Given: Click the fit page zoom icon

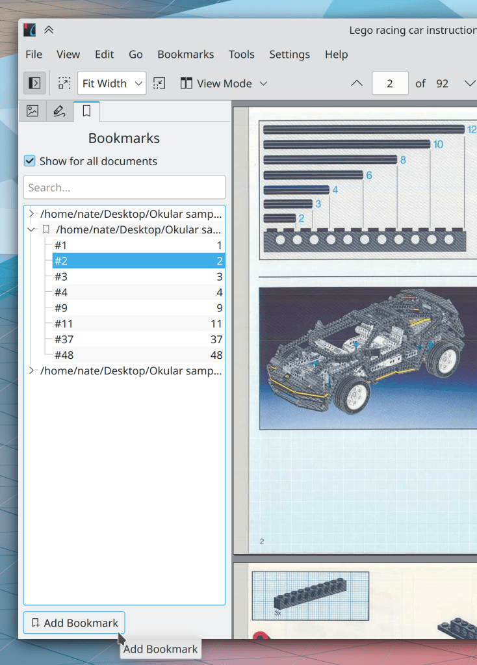Looking at the screenshot, I should pyautogui.click(x=159, y=83).
